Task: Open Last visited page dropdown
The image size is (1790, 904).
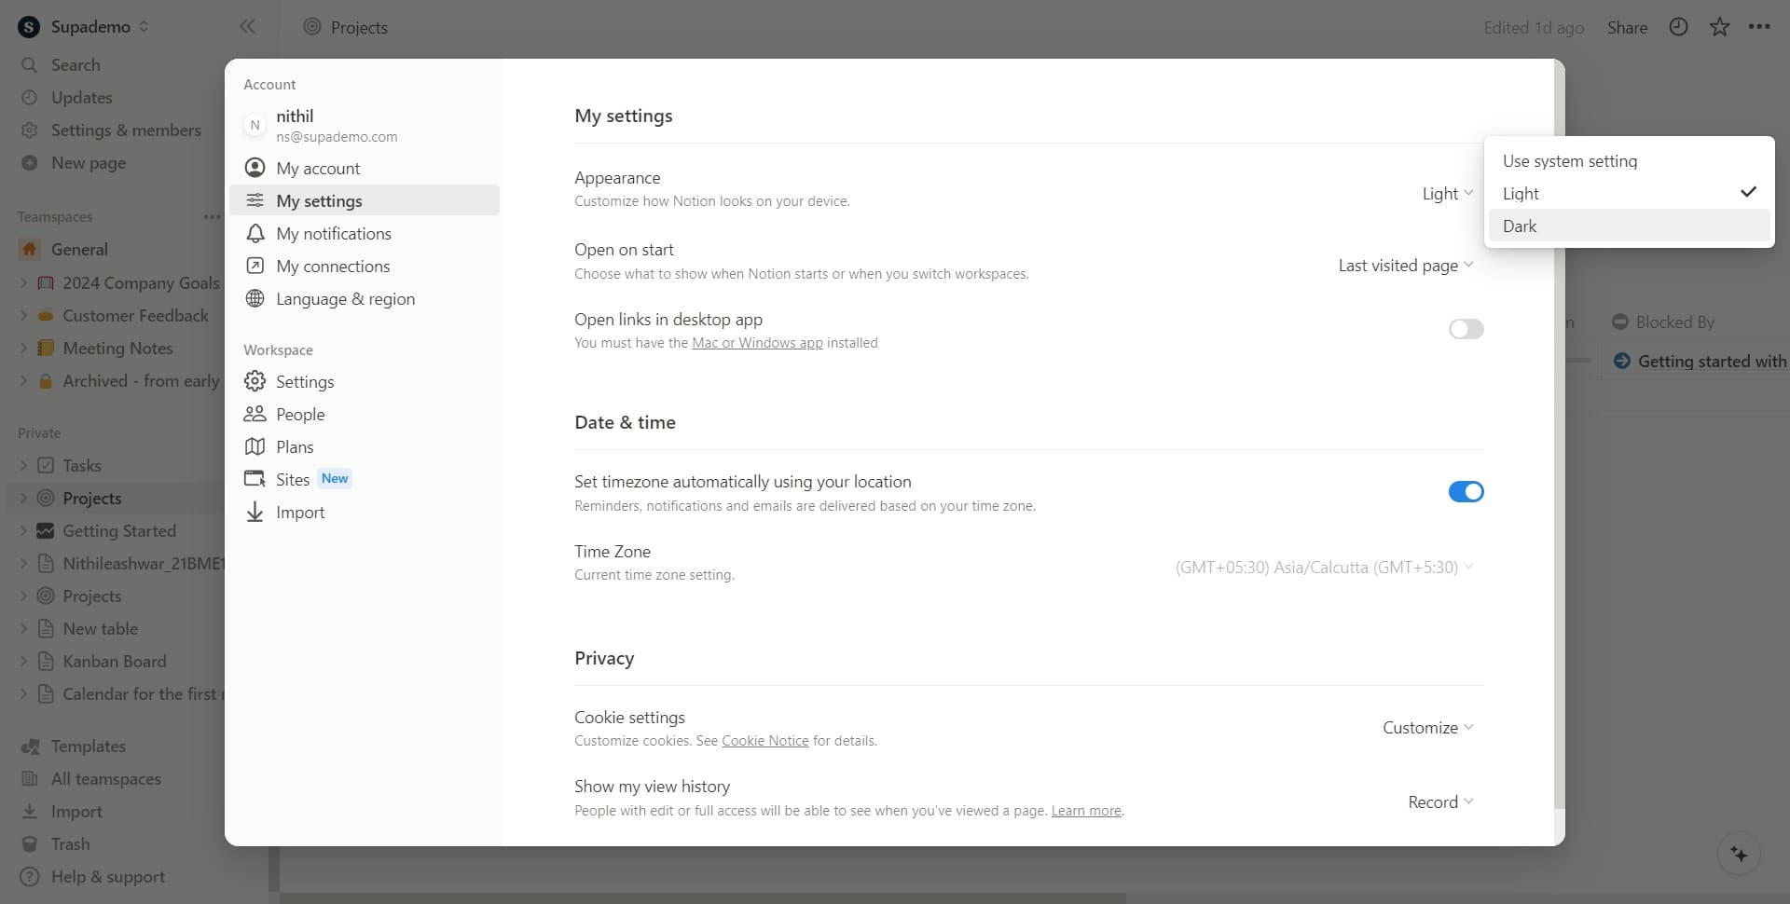Action: coord(1406,266)
